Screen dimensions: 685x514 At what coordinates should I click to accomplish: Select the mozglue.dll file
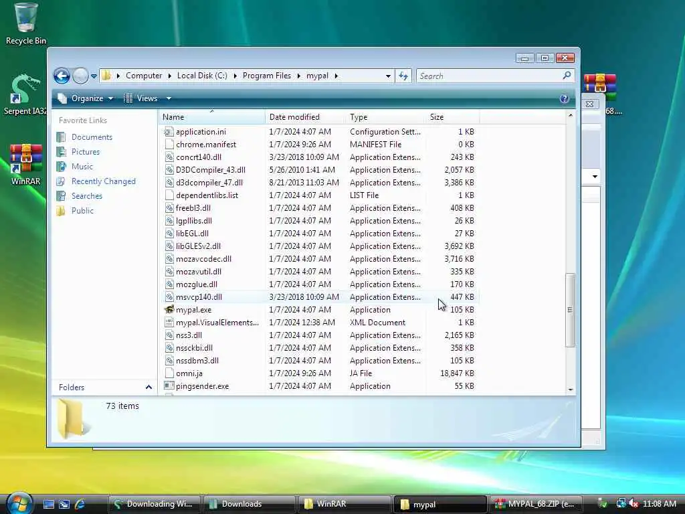click(197, 284)
